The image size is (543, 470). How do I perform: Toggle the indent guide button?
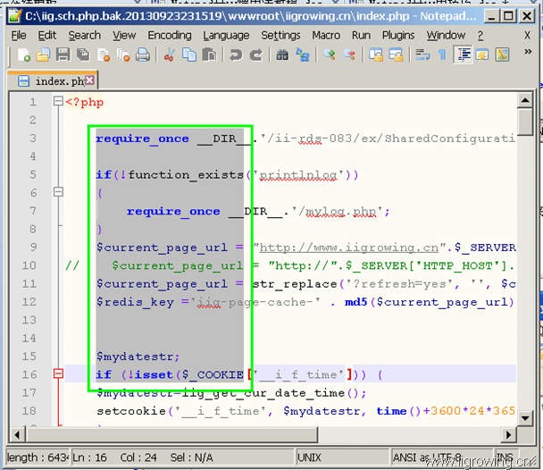point(464,55)
